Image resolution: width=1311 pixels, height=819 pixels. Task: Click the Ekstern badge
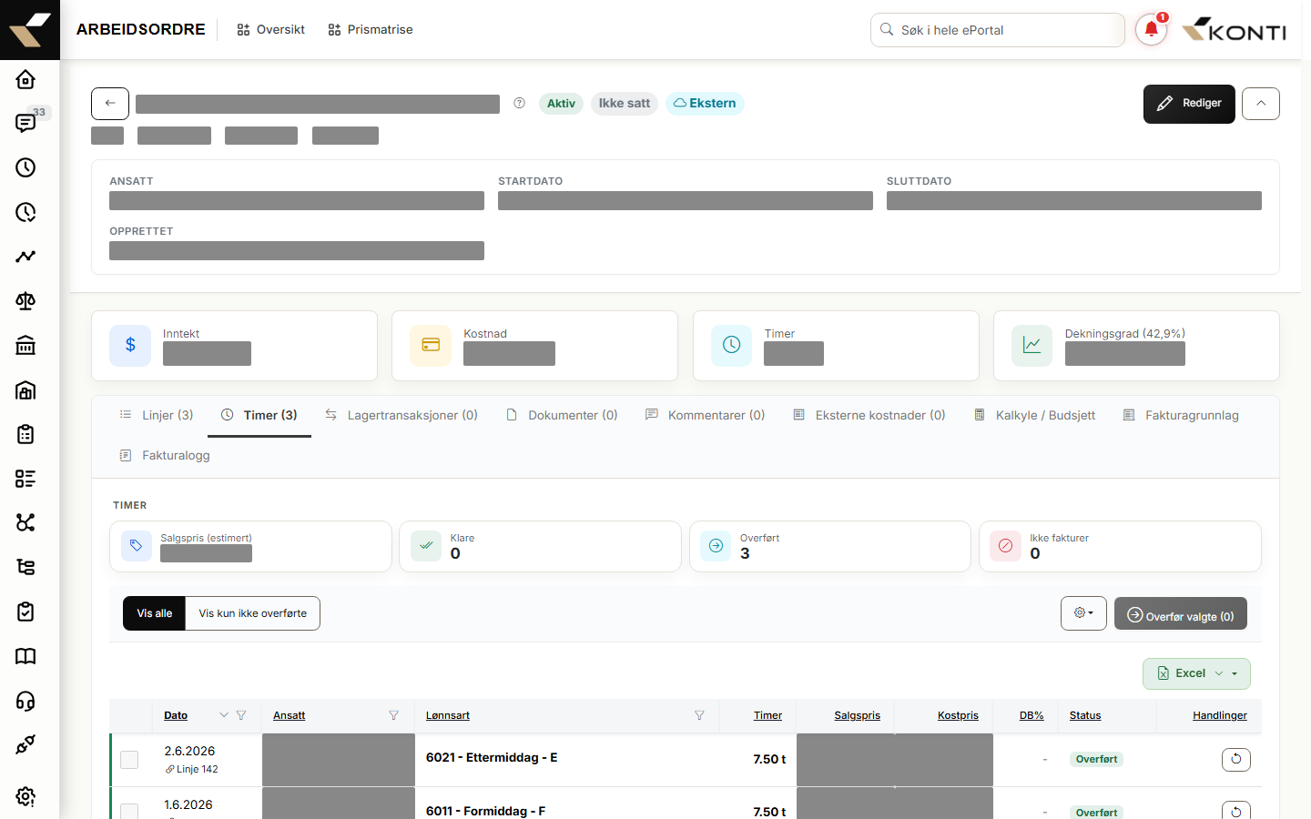click(x=705, y=104)
